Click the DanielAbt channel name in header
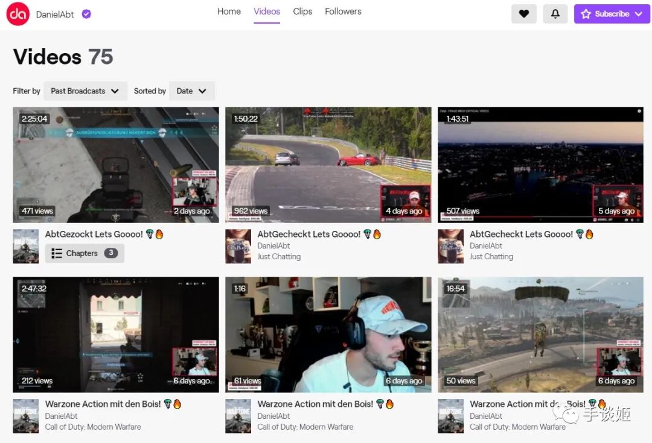 coord(55,14)
